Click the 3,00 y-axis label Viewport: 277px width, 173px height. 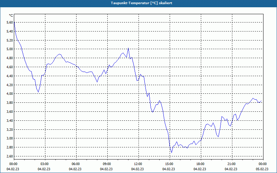pos(10,138)
